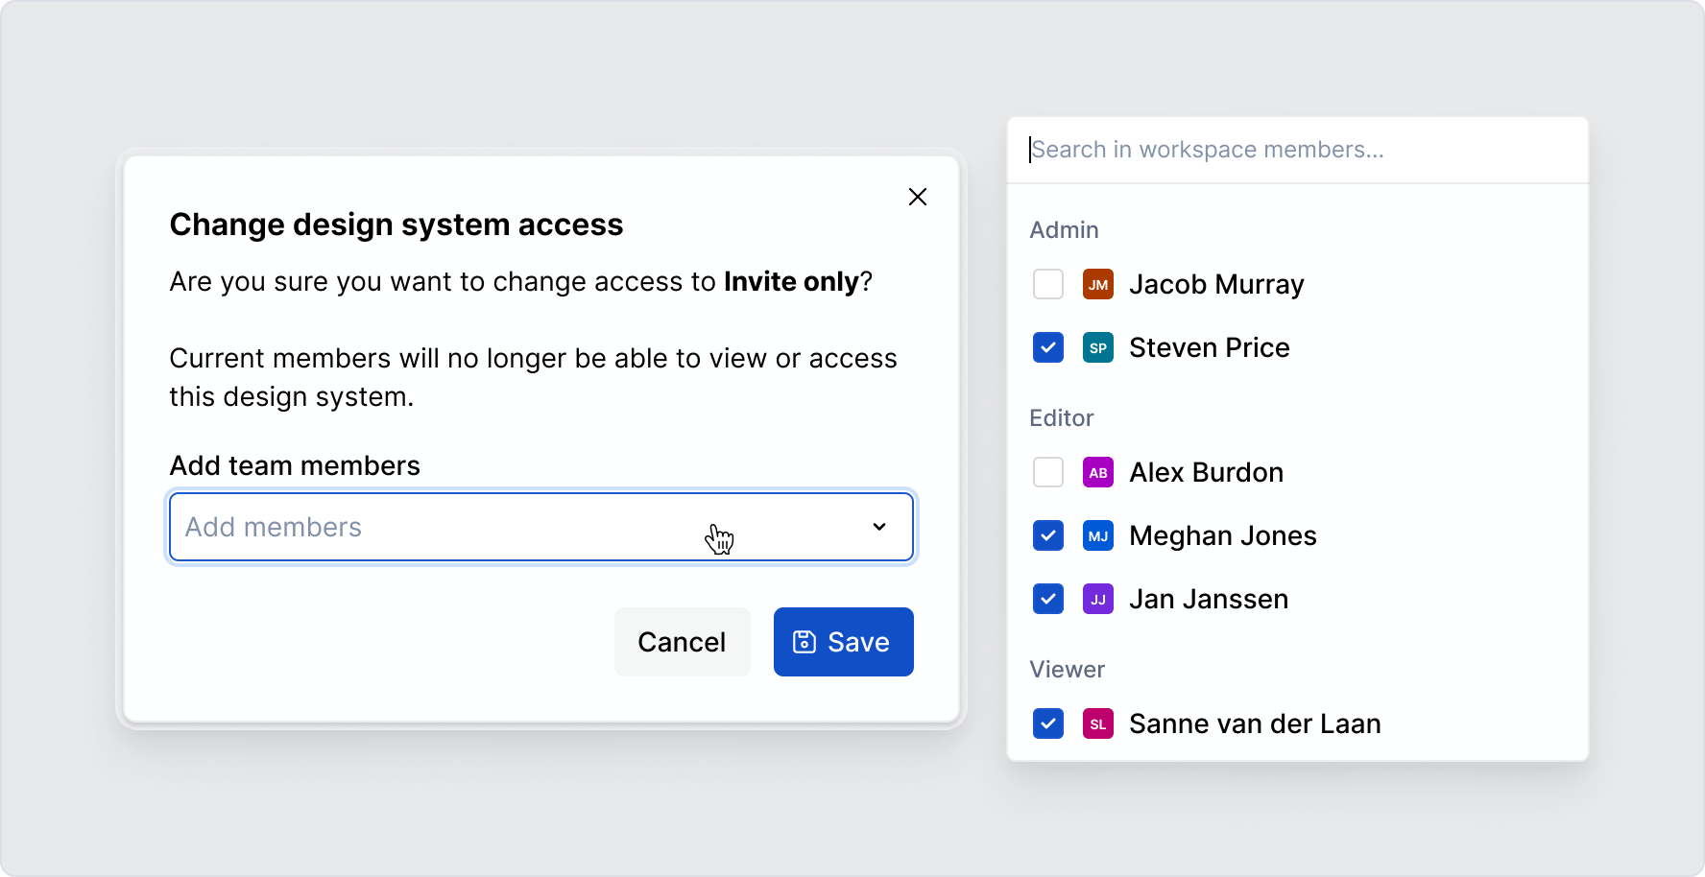Click Steven Price's SP avatar icon
Viewport: 1705px width, 877px height.
click(1097, 347)
